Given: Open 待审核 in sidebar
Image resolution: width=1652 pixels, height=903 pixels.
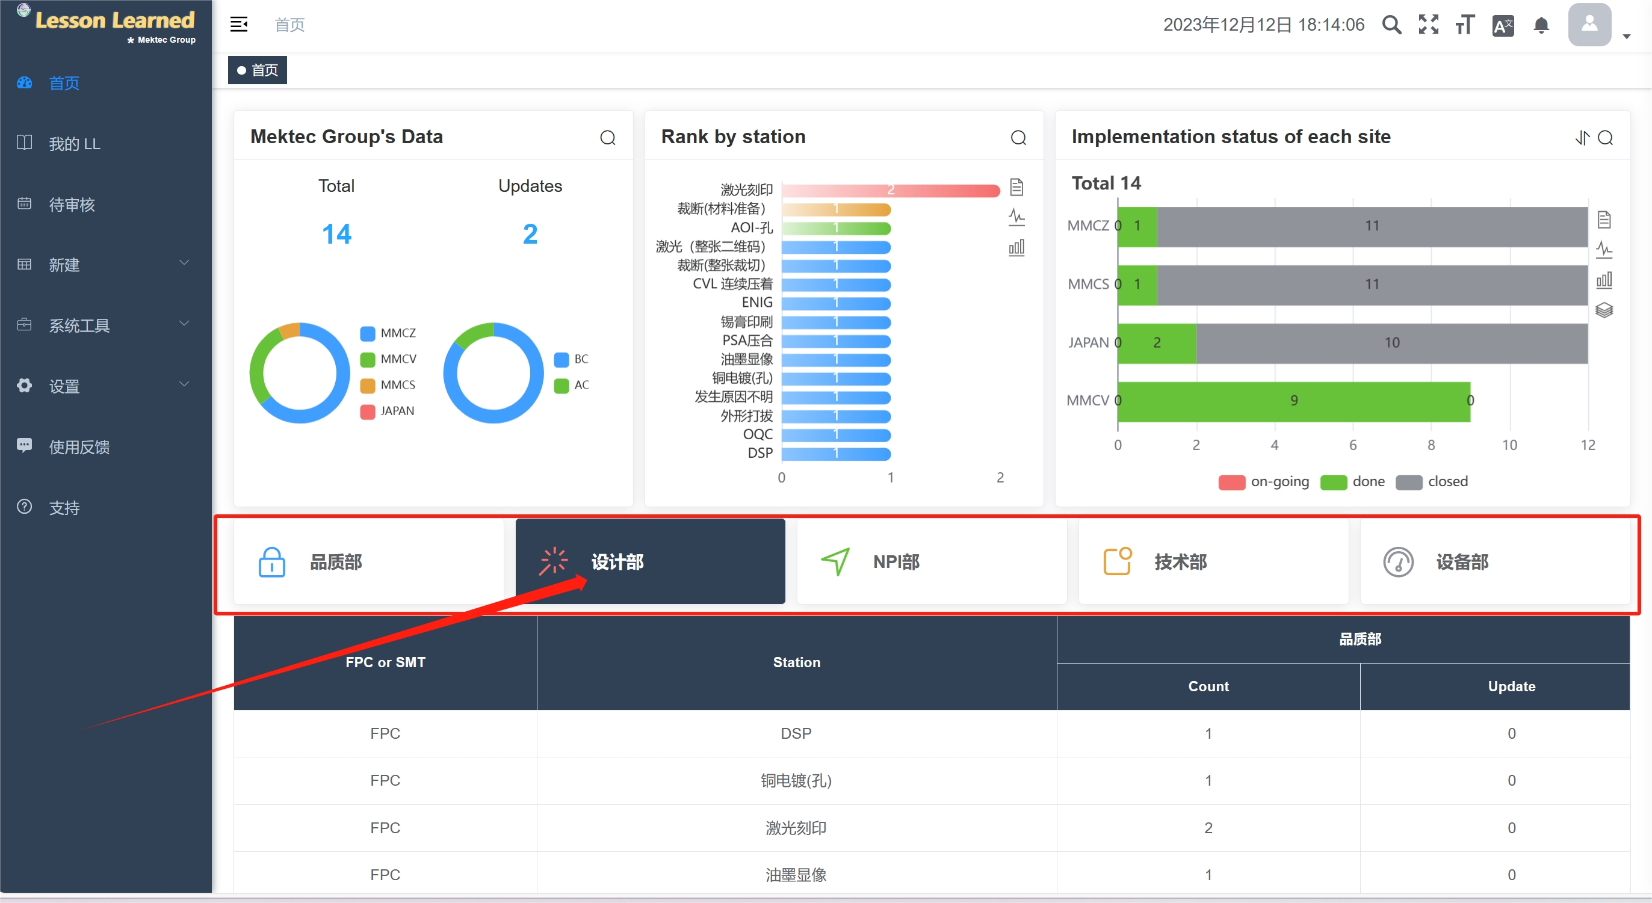Looking at the screenshot, I should 106,205.
